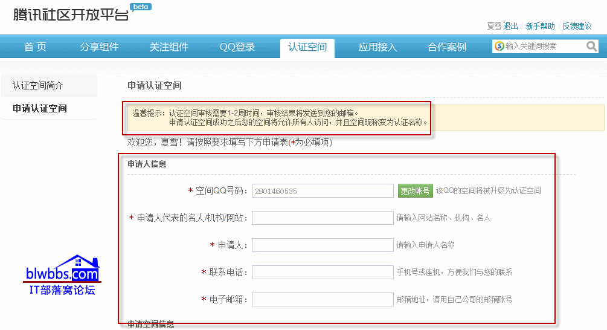
Task: Open the 新手帮助 link
Action: click(x=540, y=26)
